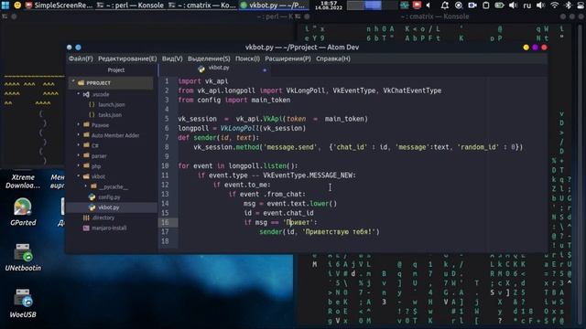Open the battery status icon
Viewport: 586px width, 329px height.
coord(499,5)
